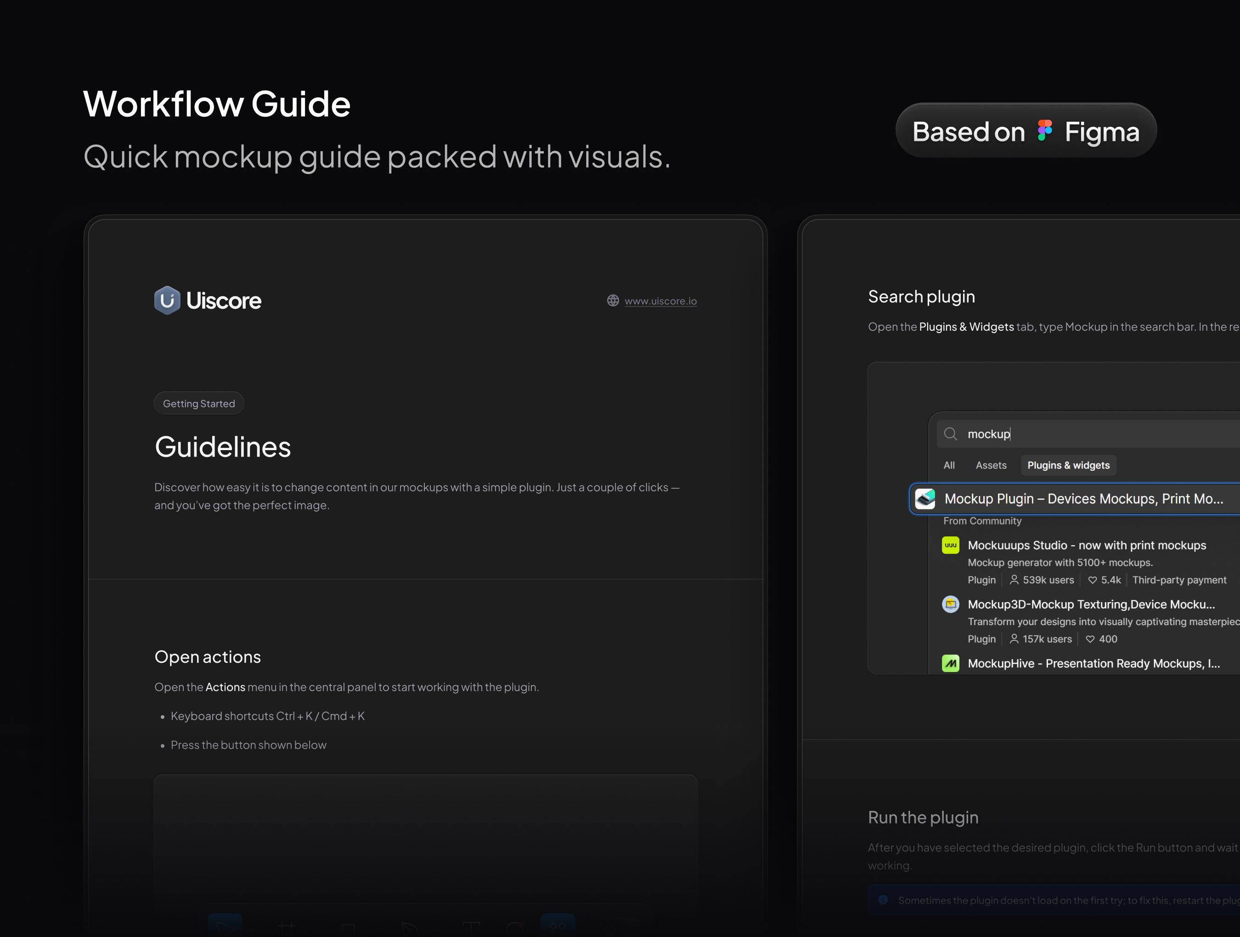Click the round Mockup3D plugin icon

[950, 604]
